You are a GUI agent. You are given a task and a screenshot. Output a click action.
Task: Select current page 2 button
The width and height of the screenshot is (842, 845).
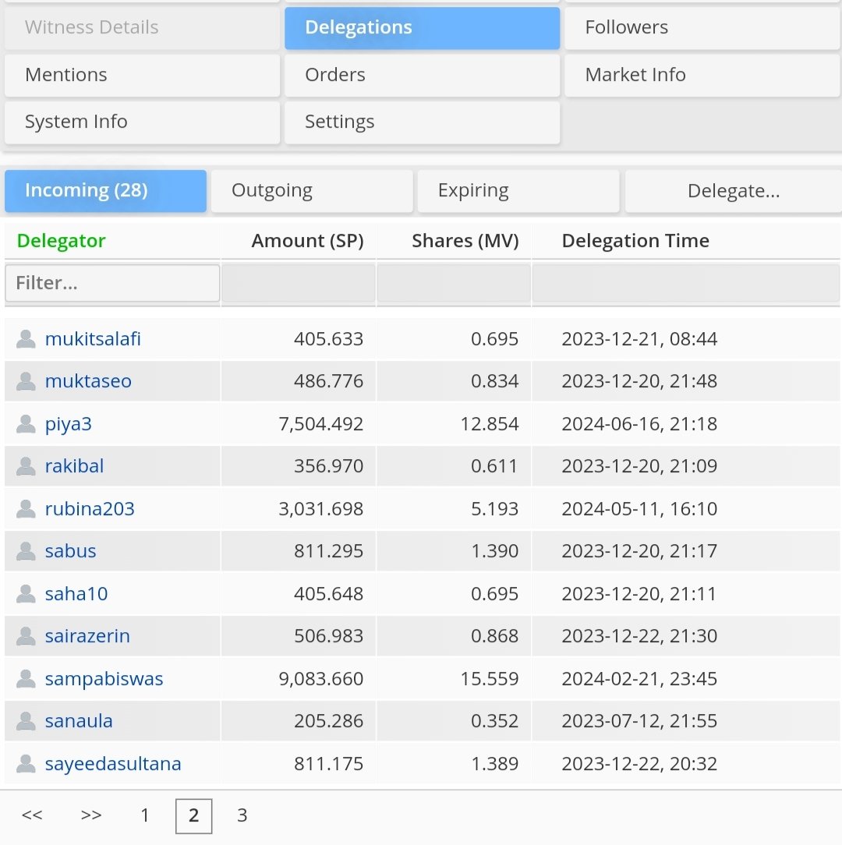click(194, 816)
